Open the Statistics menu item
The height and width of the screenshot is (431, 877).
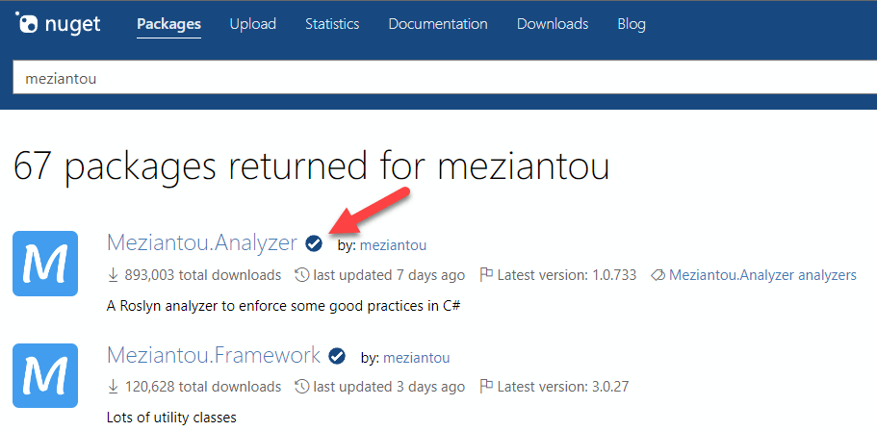click(x=332, y=24)
